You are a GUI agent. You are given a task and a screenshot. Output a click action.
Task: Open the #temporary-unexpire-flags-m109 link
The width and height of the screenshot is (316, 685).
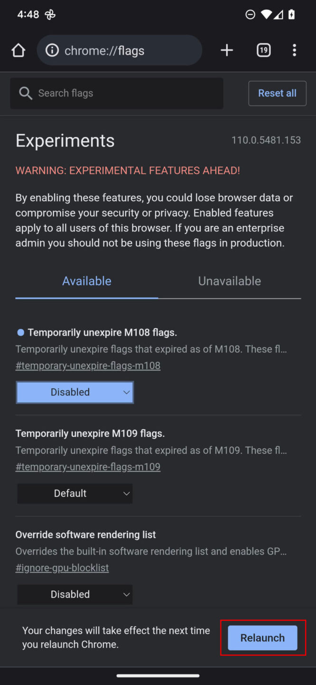pyautogui.click(x=88, y=467)
